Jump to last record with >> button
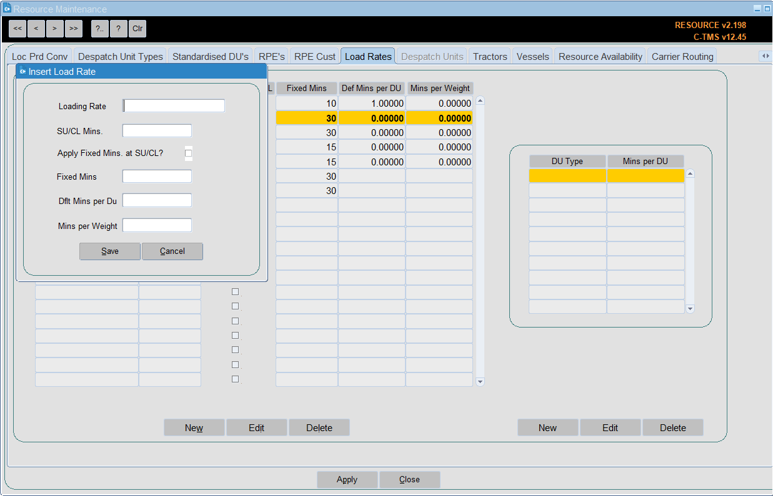This screenshot has height=496, width=773. 74,28
